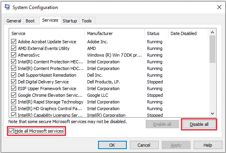226x153 pixels.
Task: Sort by the Service column header
Action: click(47, 33)
